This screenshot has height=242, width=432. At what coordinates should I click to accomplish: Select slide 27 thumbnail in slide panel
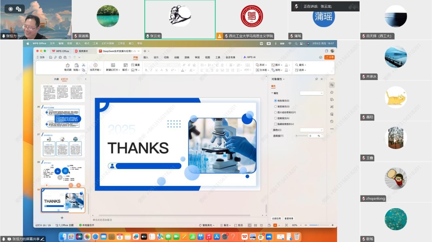(x=63, y=145)
